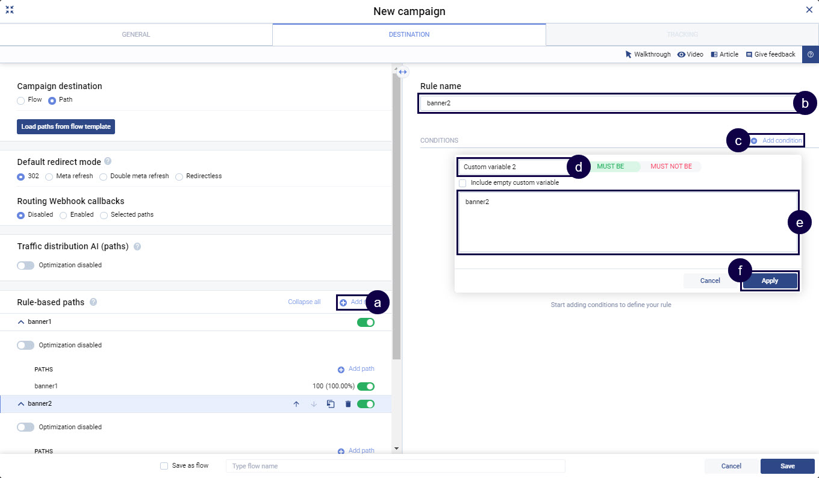Click the Apply button

point(770,281)
